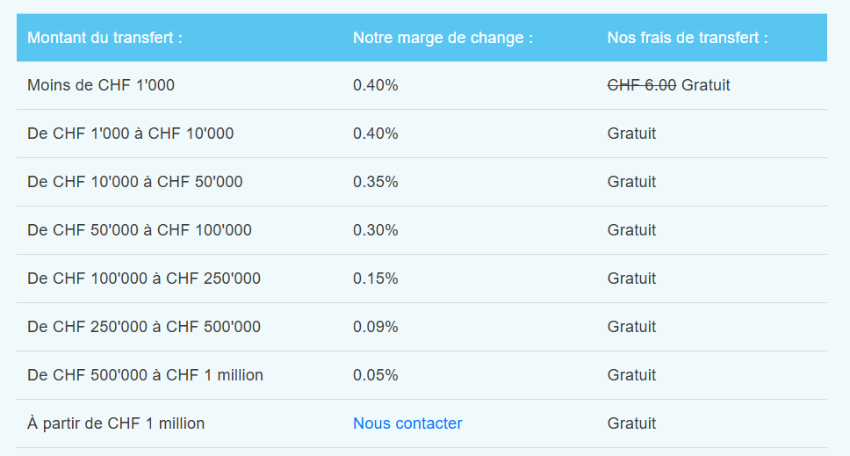Select 'De CHF 10'000 à CHF 50'000' cell
850x456 pixels.
point(135,182)
